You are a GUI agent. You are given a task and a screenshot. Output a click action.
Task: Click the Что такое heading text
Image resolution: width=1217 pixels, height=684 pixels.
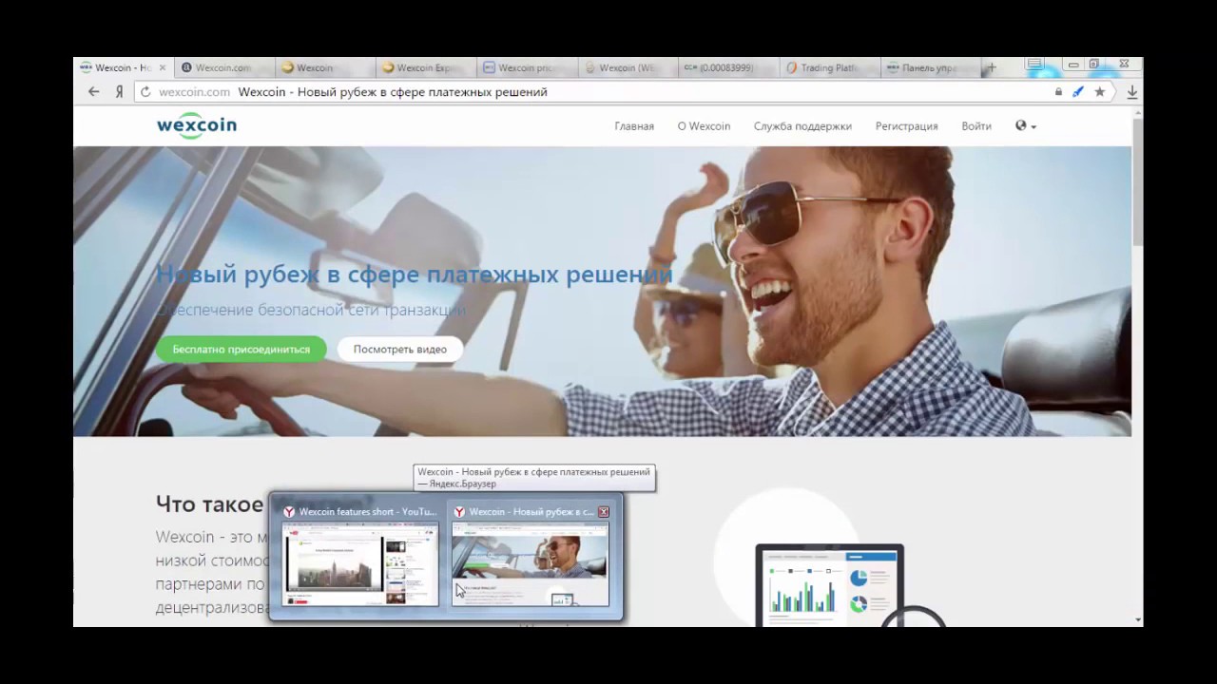[209, 503]
